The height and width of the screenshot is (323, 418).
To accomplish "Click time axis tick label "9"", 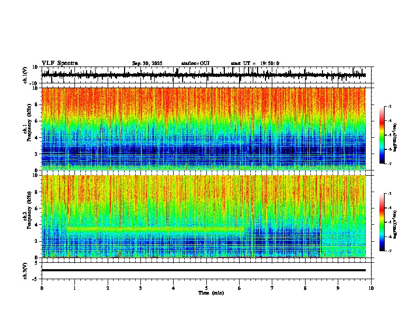I will pos(338,288).
